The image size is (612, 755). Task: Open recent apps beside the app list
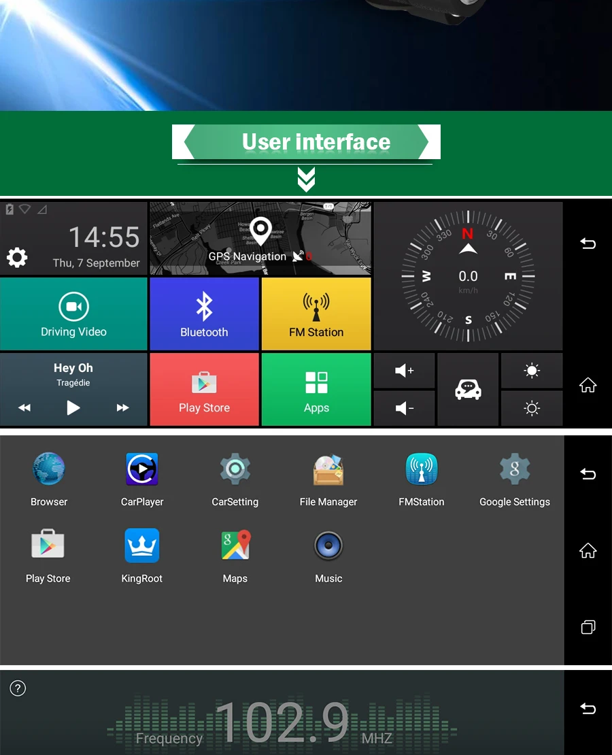tap(588, 627)
